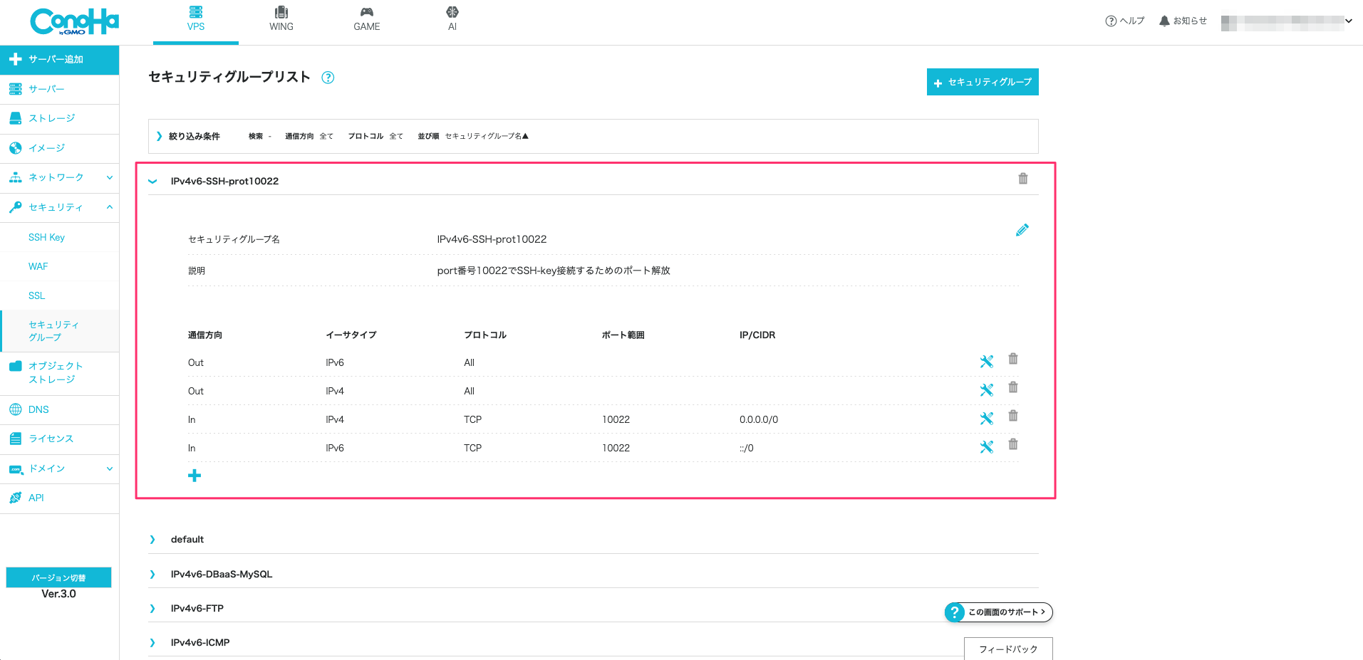Delete the In IPv4 TCP 10022 rule
The height and width of the screenshot is (660, 1363).
point(1013,416)
